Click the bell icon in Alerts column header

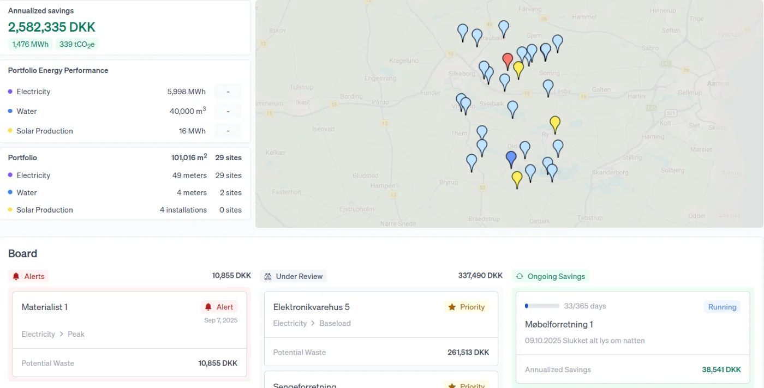point(16,276)
